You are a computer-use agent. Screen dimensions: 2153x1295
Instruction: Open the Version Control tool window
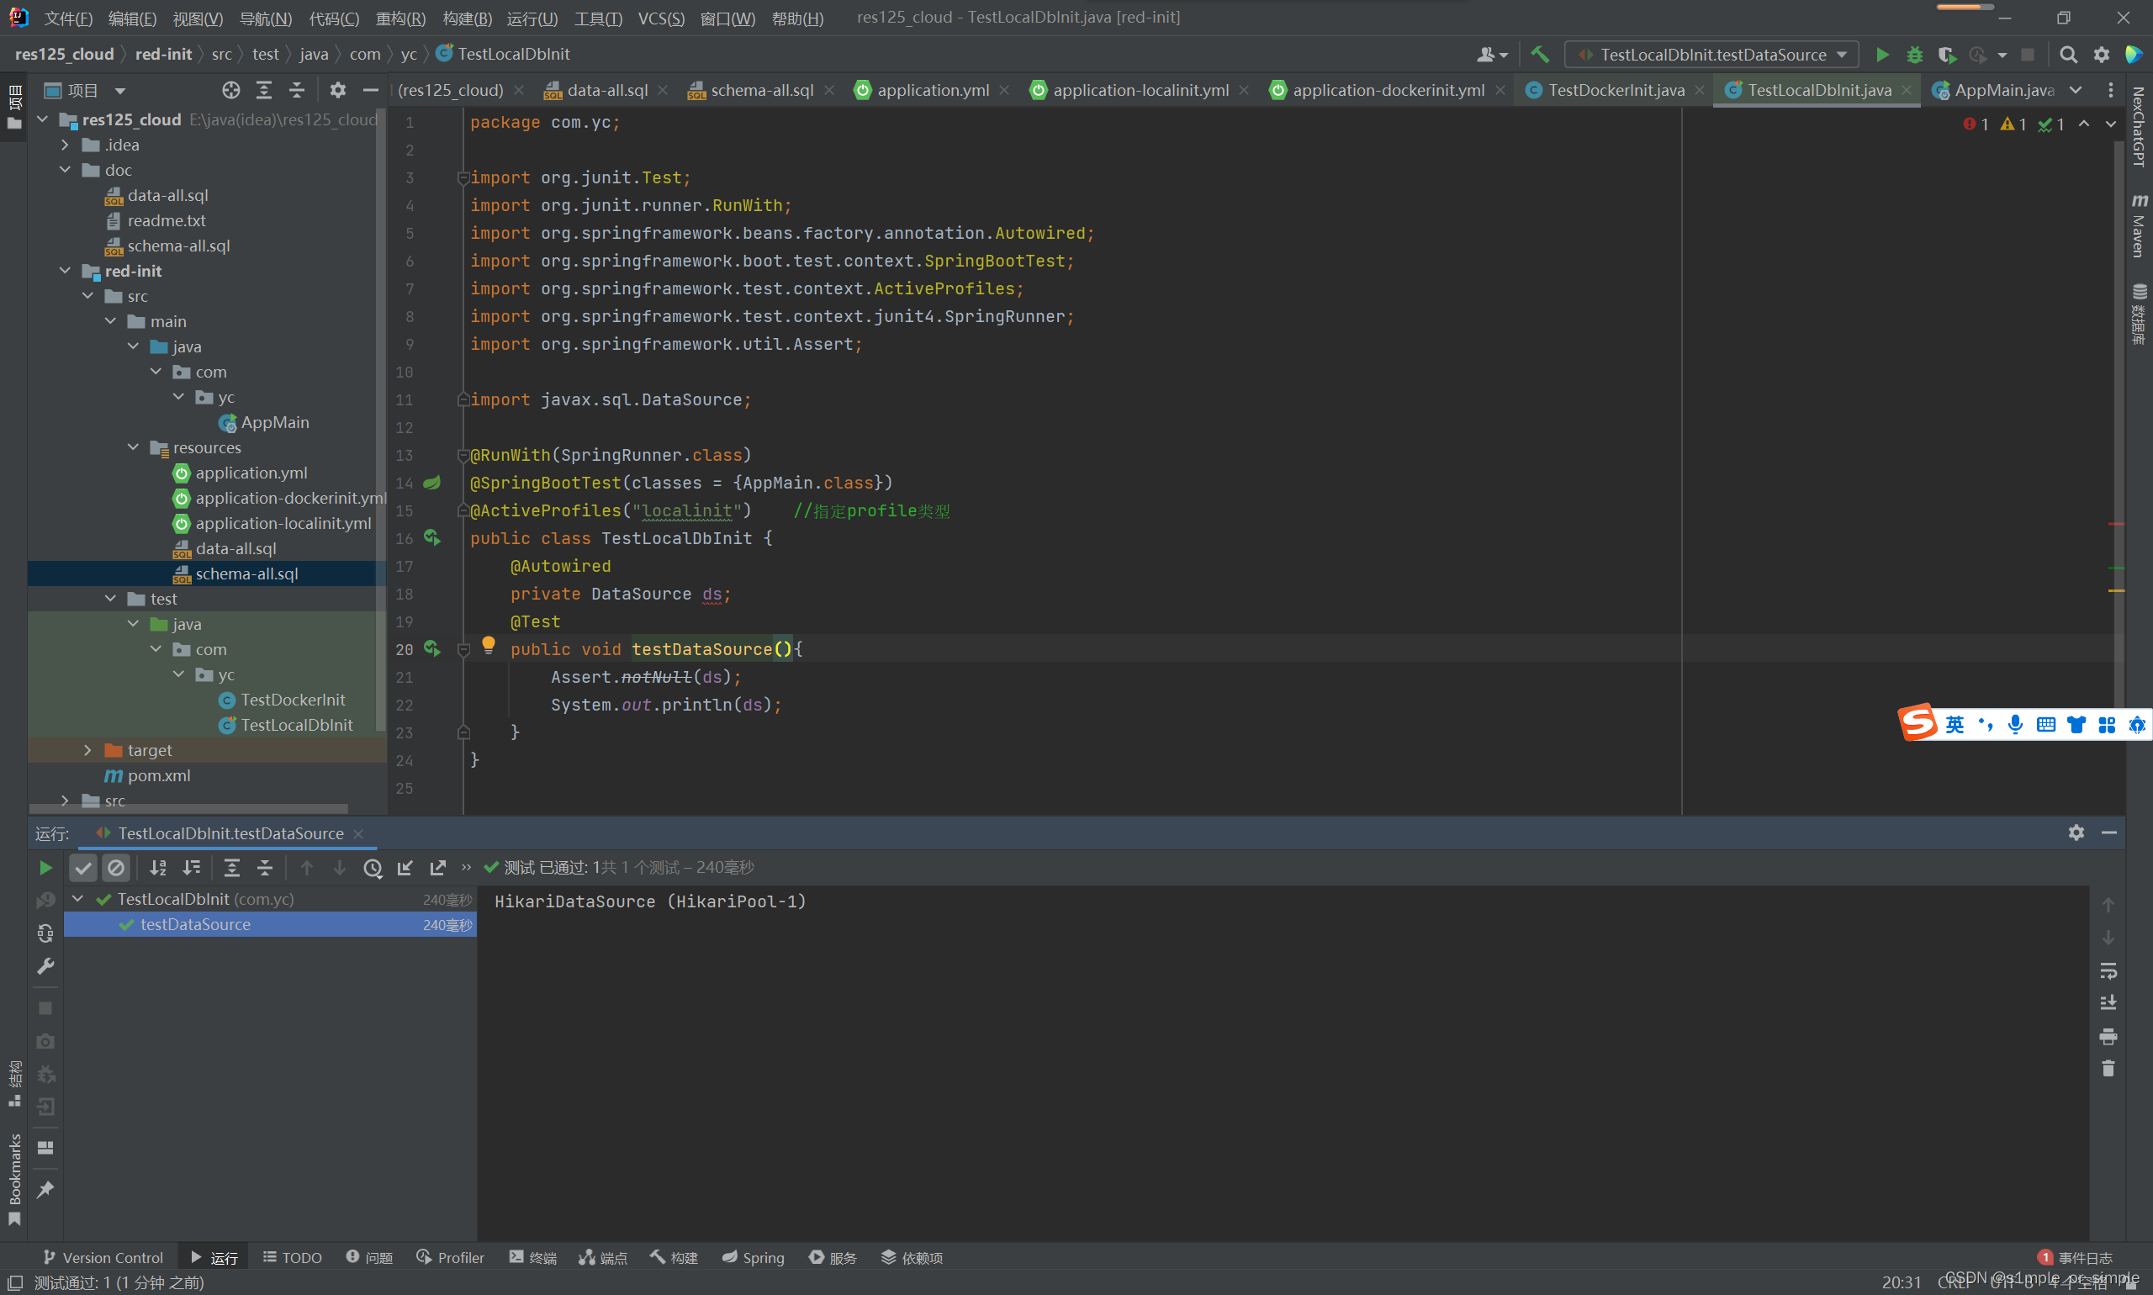(x=103, y=1257)
